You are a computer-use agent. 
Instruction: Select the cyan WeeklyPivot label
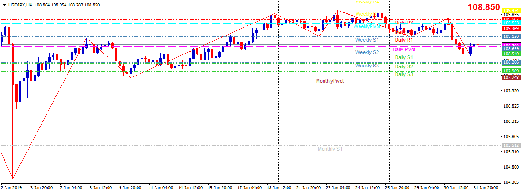coord(367,26)
